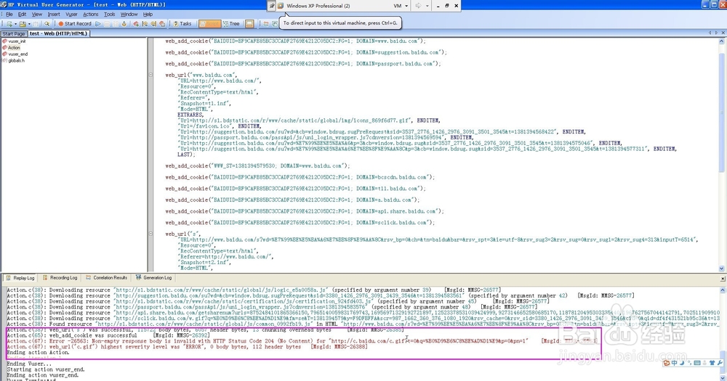
Task: Open the dropdown arrow beside New script
Action: tap(16, 24)
